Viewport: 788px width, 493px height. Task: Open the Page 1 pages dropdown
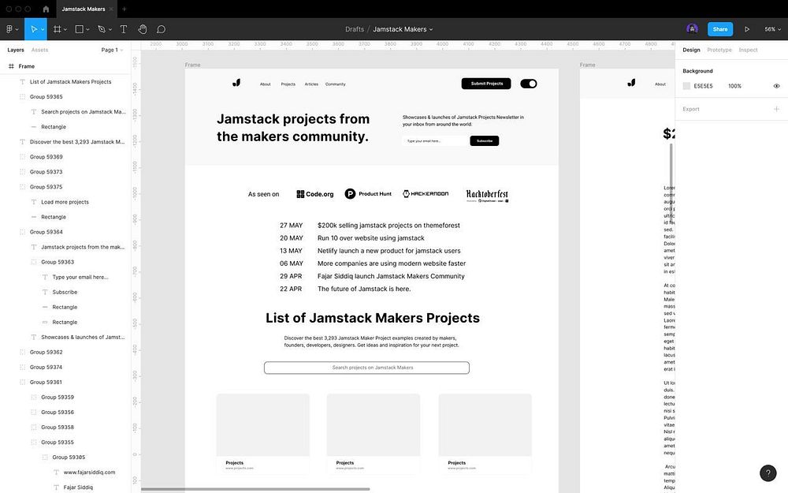(112, 50)
